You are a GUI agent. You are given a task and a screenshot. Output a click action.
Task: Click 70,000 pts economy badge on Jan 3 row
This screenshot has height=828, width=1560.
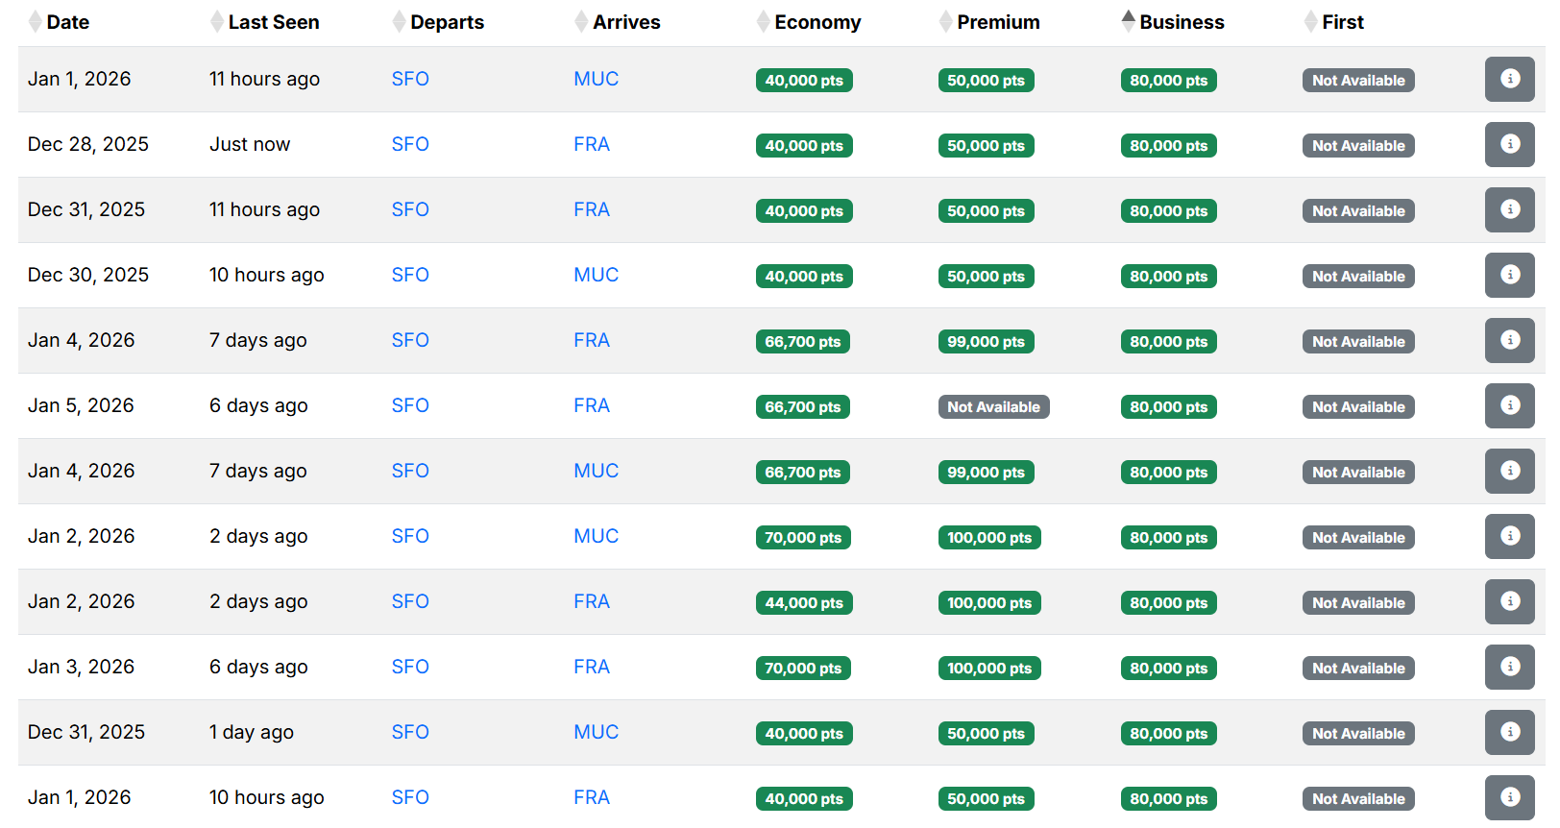click(x=803, y=669)
